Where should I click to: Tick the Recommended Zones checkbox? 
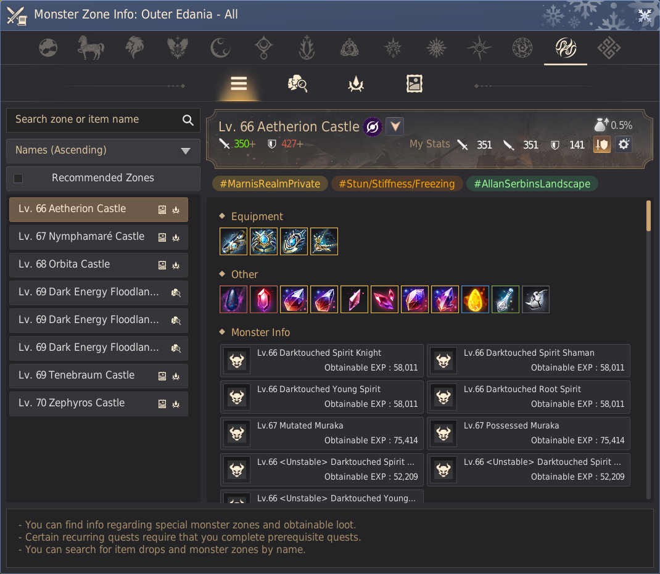click(x=18, y=178)
